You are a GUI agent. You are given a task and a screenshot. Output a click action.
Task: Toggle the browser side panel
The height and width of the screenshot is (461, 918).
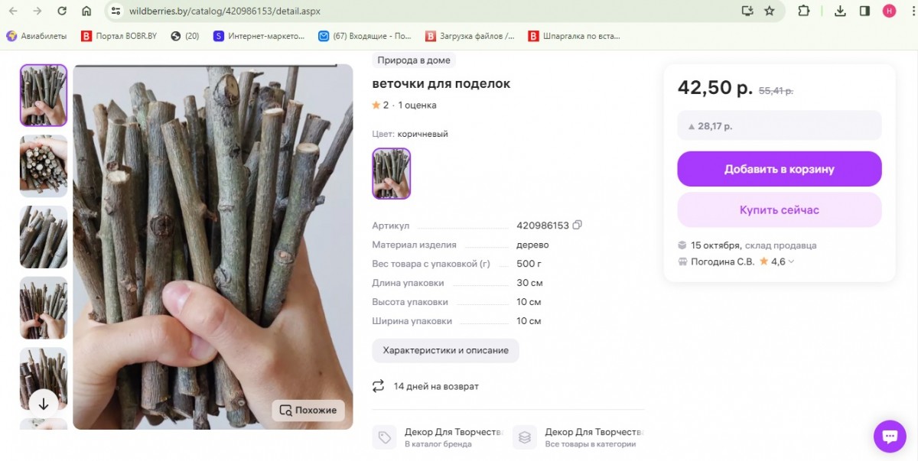(x=864, y=11)
